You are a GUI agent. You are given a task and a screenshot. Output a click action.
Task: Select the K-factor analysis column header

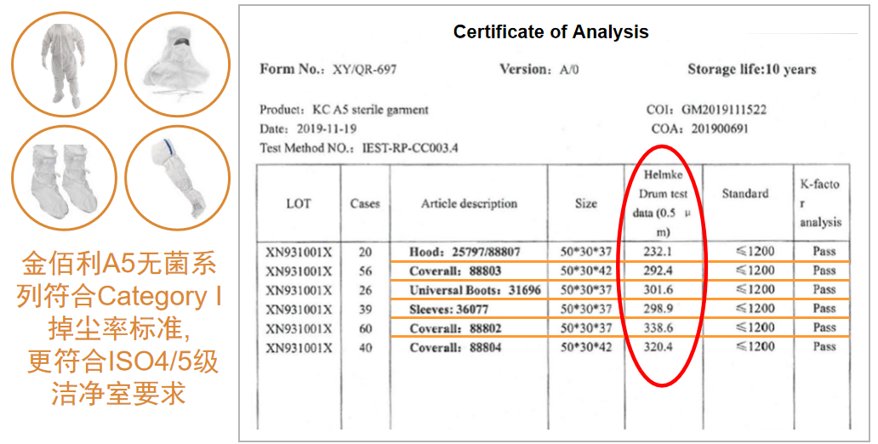point(818,202)
